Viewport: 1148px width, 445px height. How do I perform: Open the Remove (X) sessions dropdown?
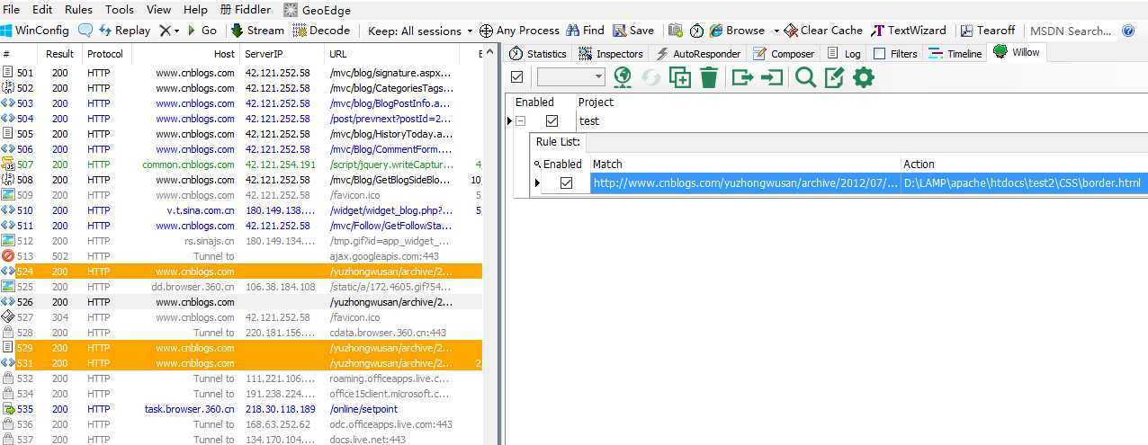(x=169, y=30)
